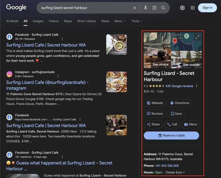Open the 435 Google reviews link

179,86
